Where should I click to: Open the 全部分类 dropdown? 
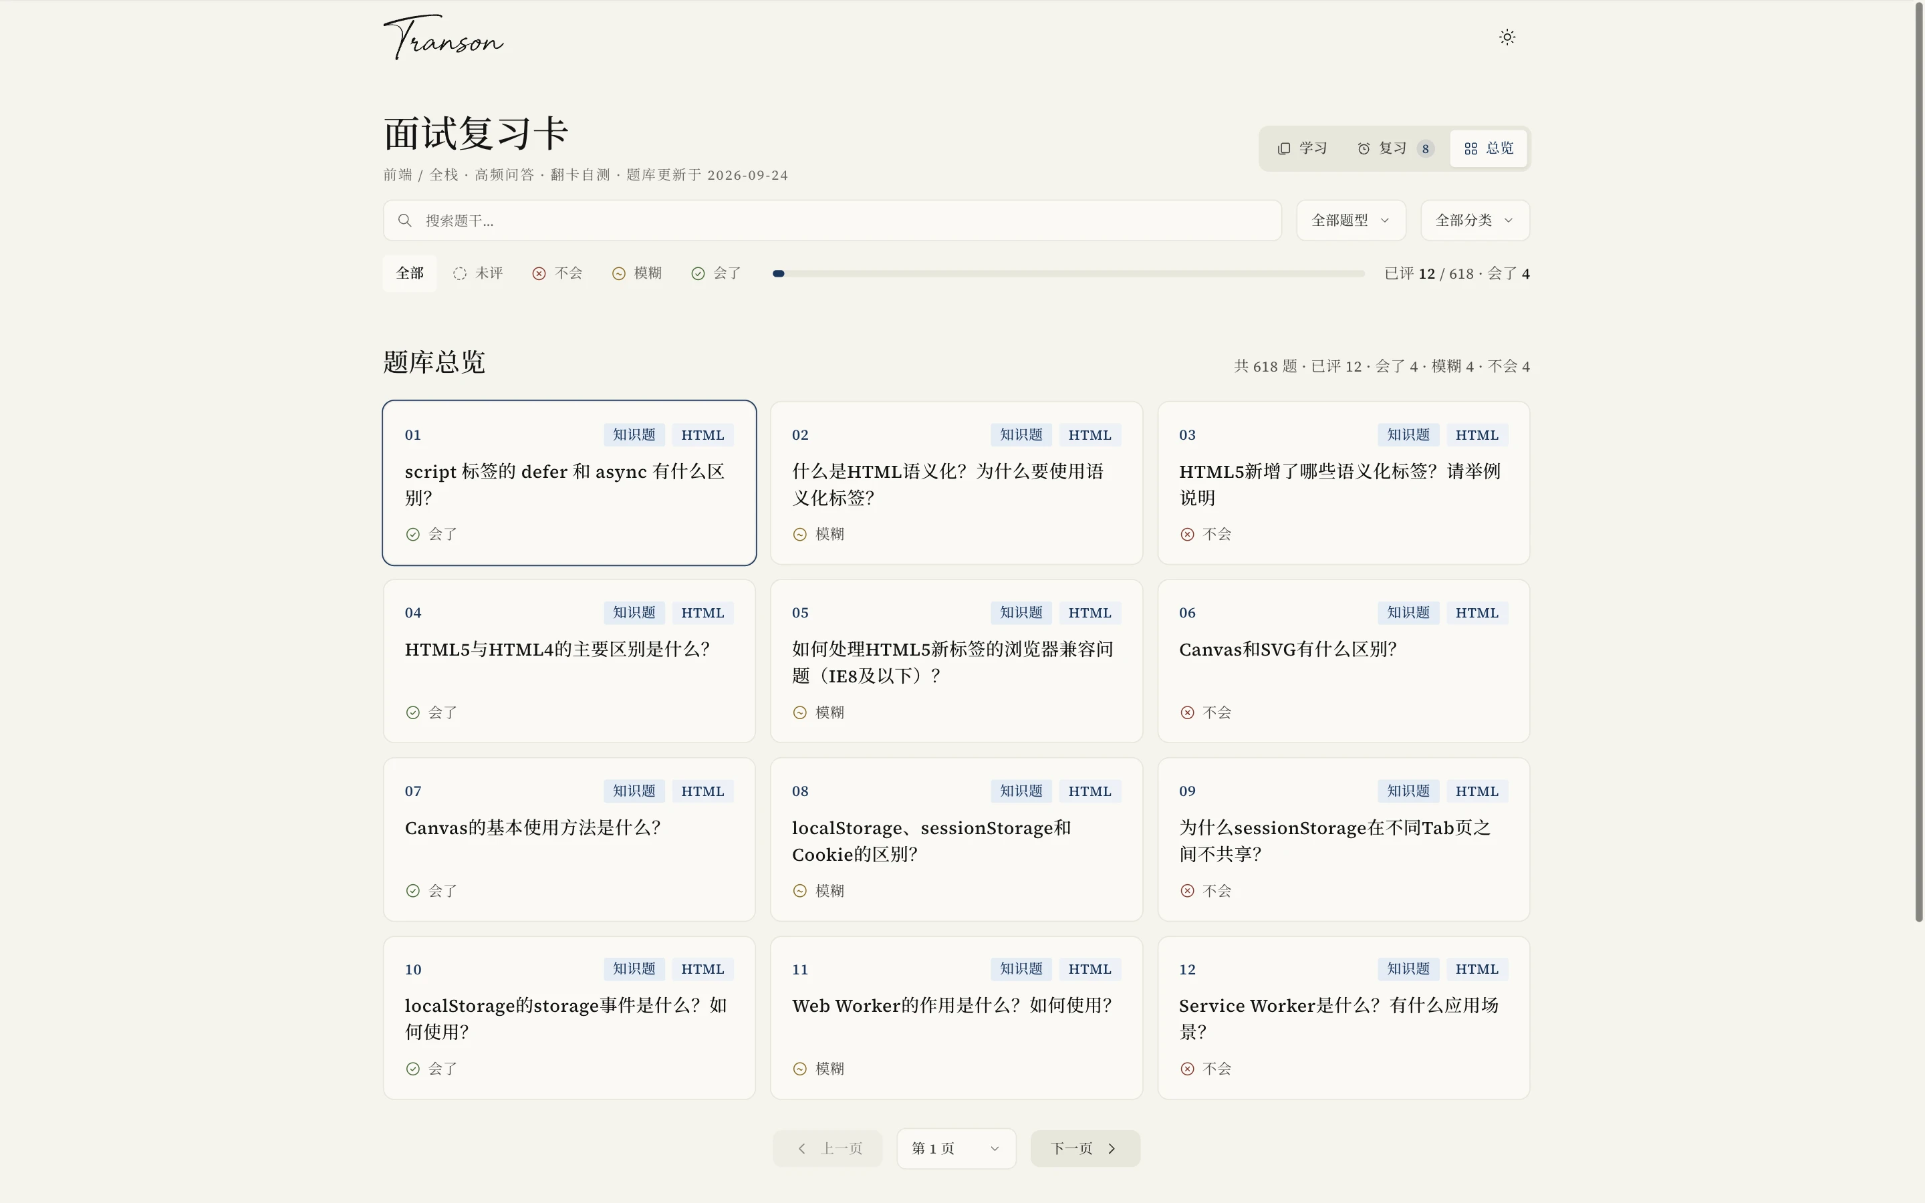point(1474,221)
